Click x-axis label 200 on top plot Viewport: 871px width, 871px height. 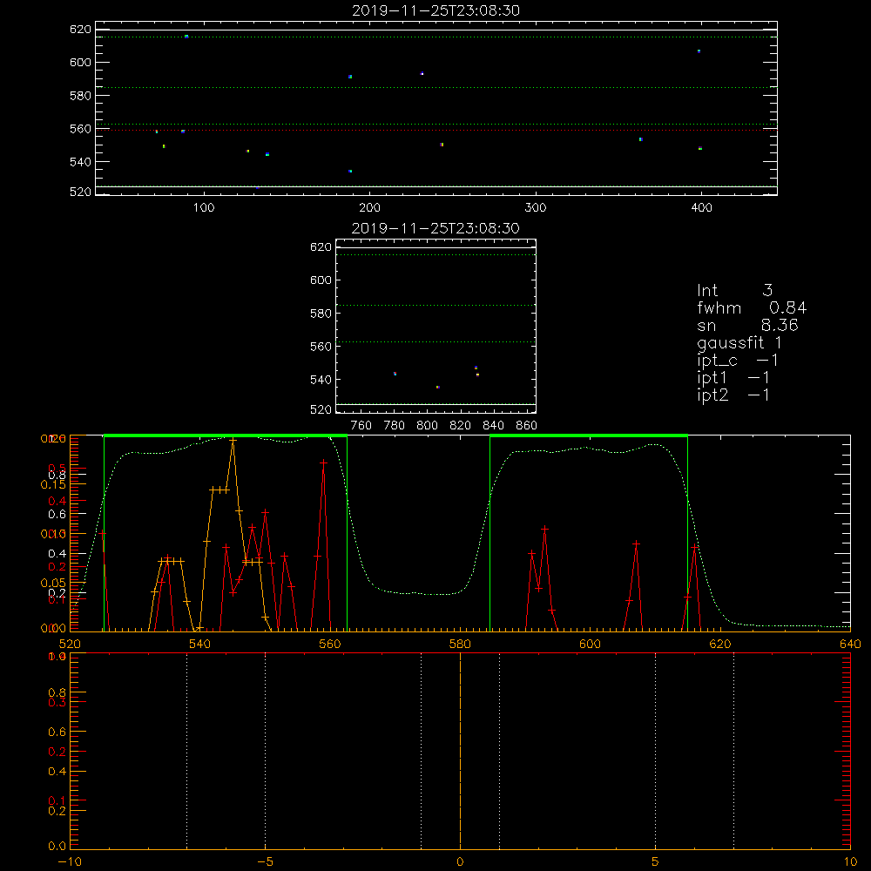(369, 208)
